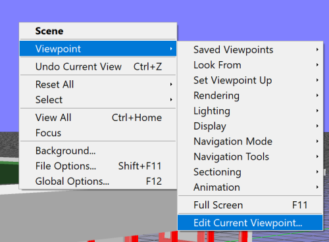This screenshot has width=329, height=242.
Task: Click Full Screen menu item
Action: 250,205
